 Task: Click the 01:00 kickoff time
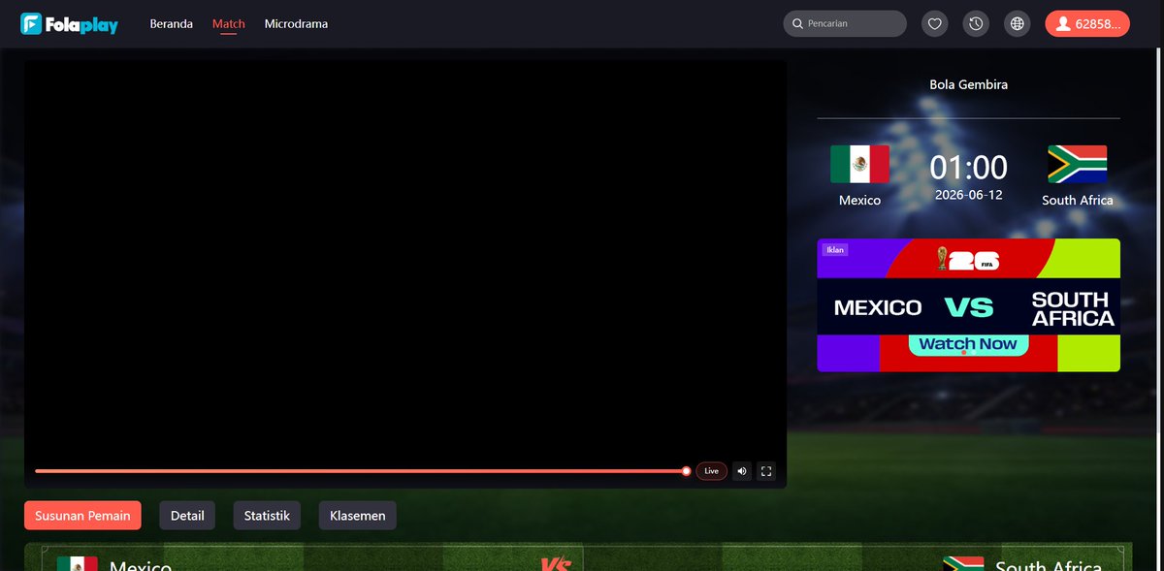968,168
